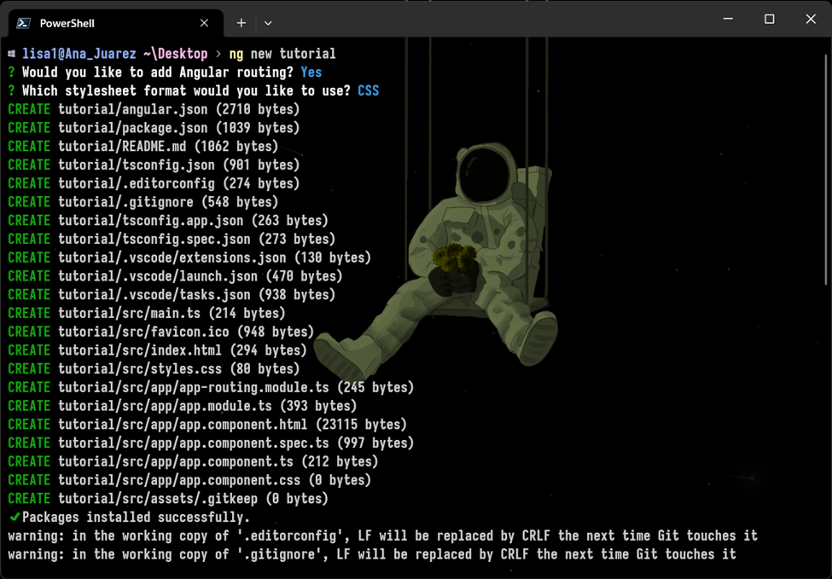Click the 'app.component.ts (212 bytes)' line
Viewport: 832px width, 579px height.
pos(193,462)
